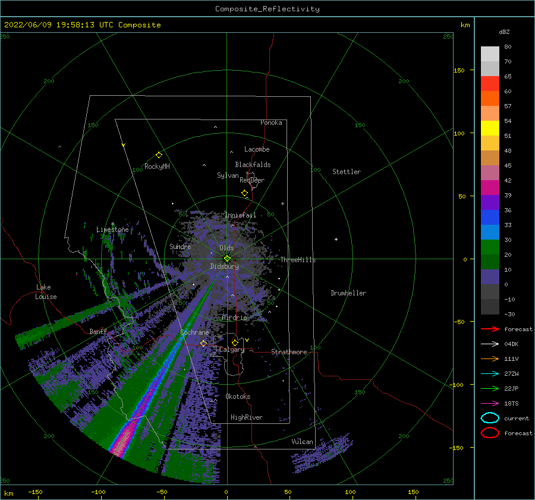Pick the pink 45 dBZ swatch
The width and height of the screenshot is (535, 500).
coord(490,172)
